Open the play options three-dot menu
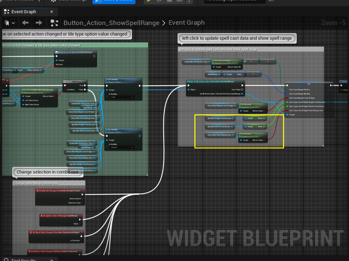This screenshot has width=349, height=261. (x=189, y=1)
